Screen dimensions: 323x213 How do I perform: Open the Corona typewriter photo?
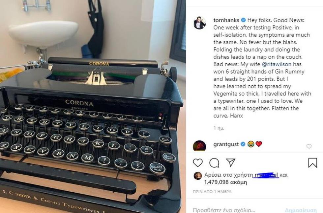point(93,106)
